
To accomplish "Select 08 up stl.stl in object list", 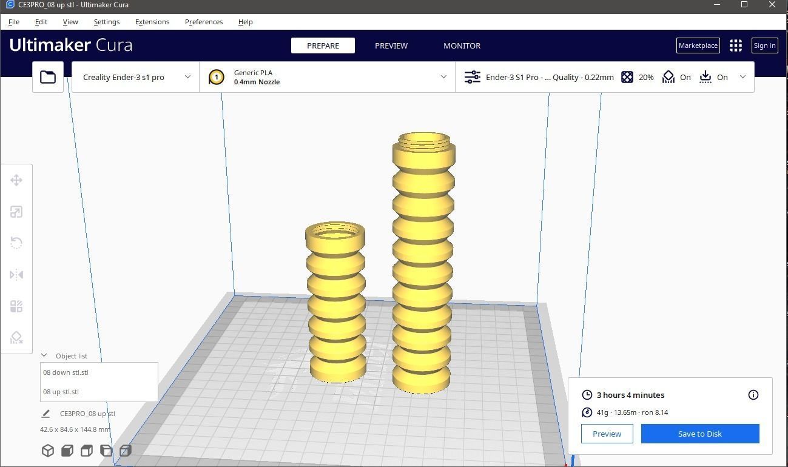I will pyautogui.click(x=99, y=392).
